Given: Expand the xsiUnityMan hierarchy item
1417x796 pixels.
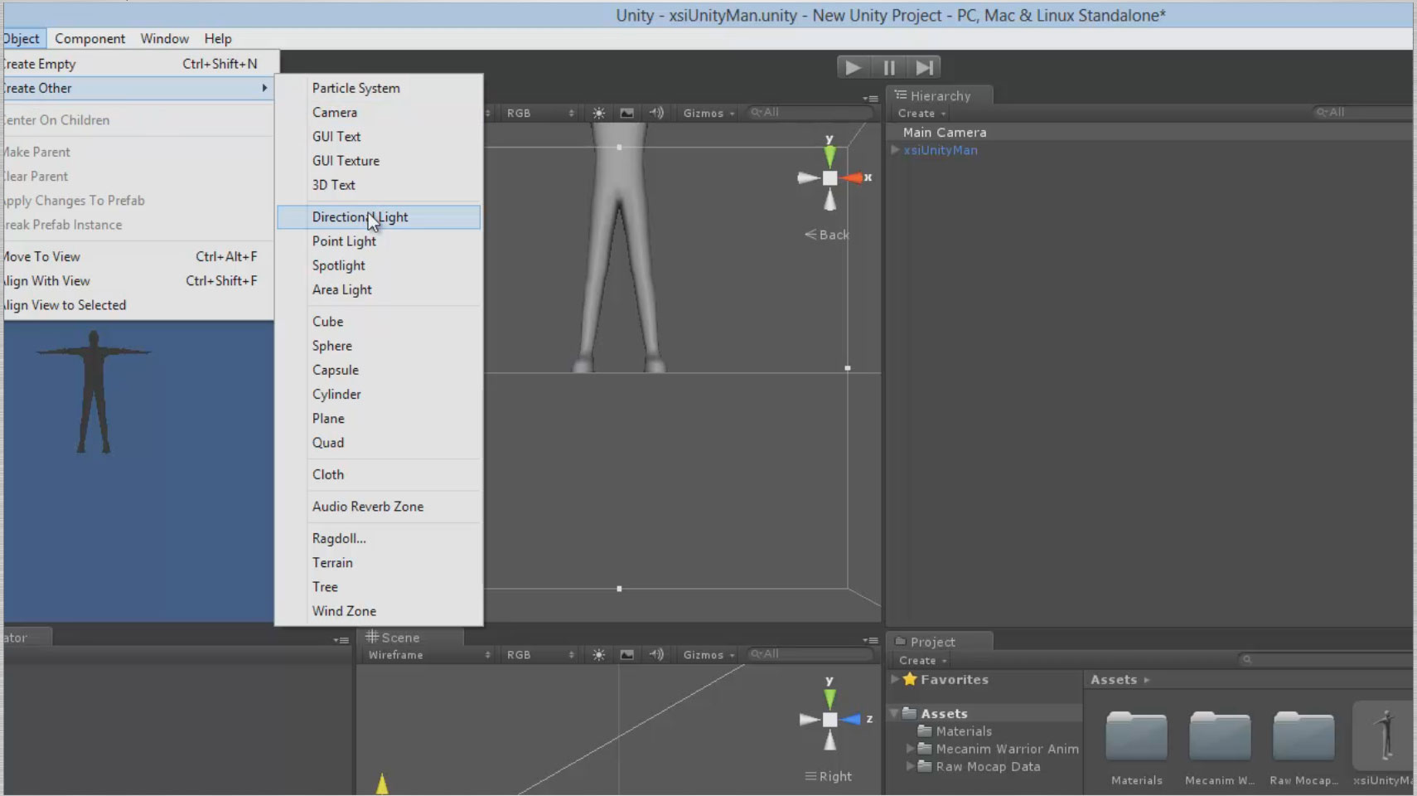Looking at the screenshot, I should coord(895,150).
